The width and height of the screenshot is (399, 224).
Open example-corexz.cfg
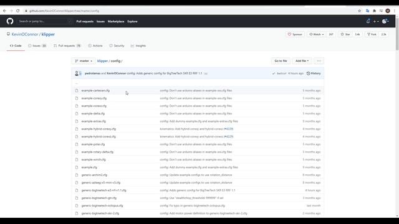coord(94,106)
